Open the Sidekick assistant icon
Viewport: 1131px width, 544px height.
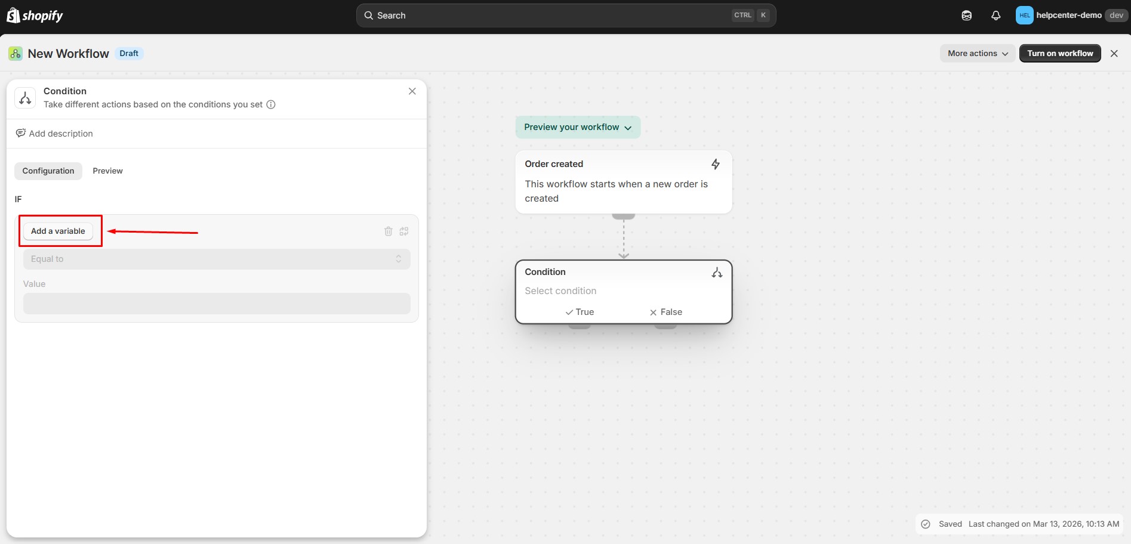click(966, 16)
